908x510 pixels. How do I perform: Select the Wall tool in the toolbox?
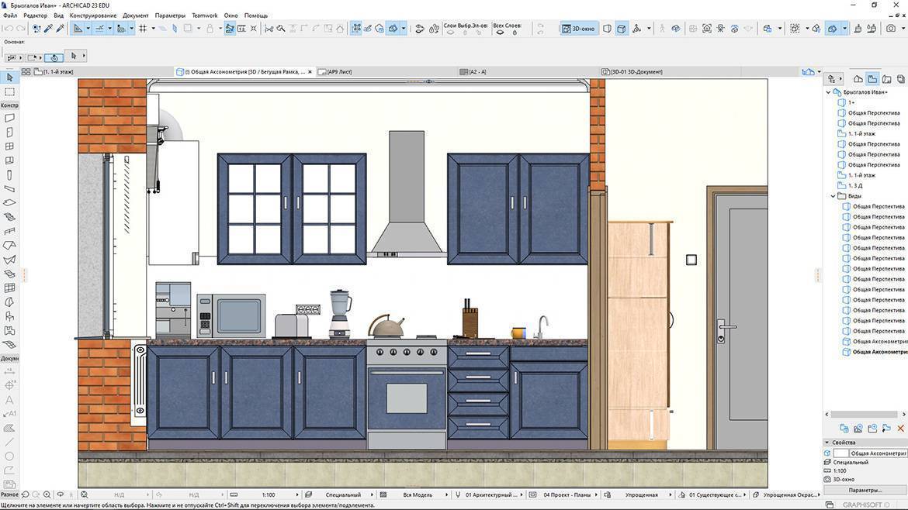pyautogui.click(x=9, y=119)
